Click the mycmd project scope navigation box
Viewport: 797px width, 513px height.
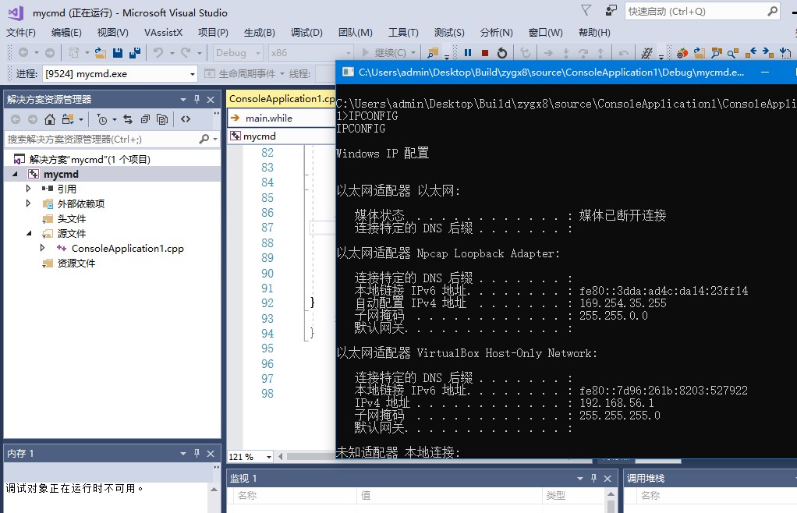(281, 136)
